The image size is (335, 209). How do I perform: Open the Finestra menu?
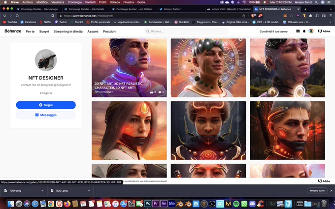(x=129, y=2)
